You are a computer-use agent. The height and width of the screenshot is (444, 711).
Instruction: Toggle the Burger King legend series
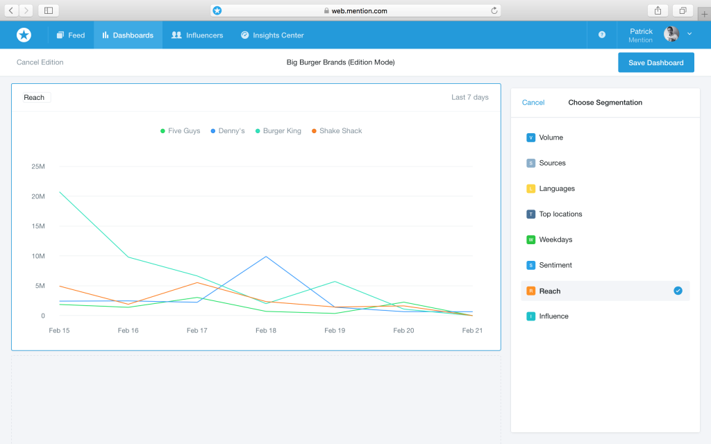[278, 130]
